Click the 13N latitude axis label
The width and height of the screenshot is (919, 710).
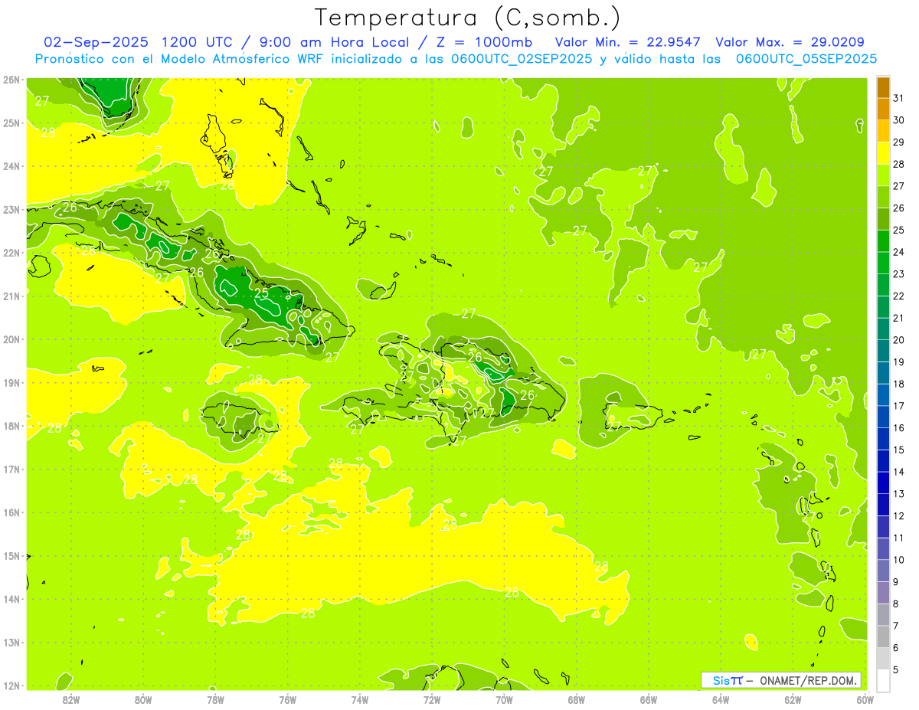coord(11,642)
